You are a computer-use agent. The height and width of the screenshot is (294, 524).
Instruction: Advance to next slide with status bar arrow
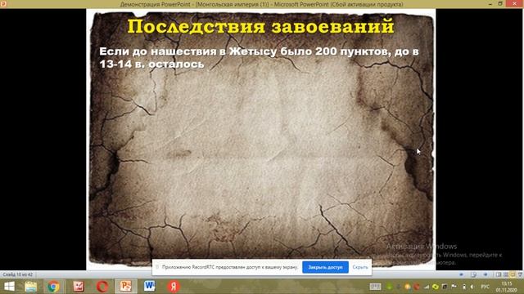[x=486, y=274]
